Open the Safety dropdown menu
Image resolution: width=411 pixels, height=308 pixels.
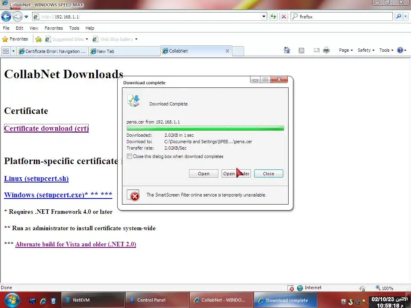pyautogui.click(x=366, y=50)
